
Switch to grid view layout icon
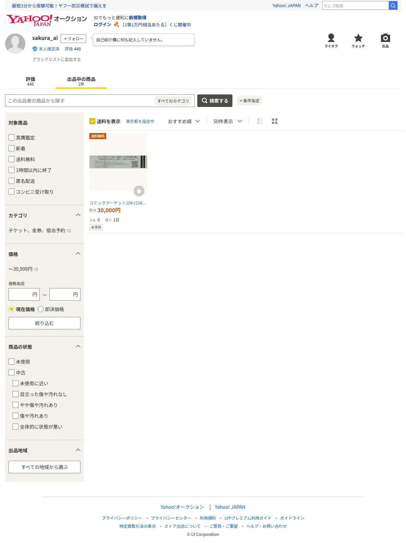(275, 121)
